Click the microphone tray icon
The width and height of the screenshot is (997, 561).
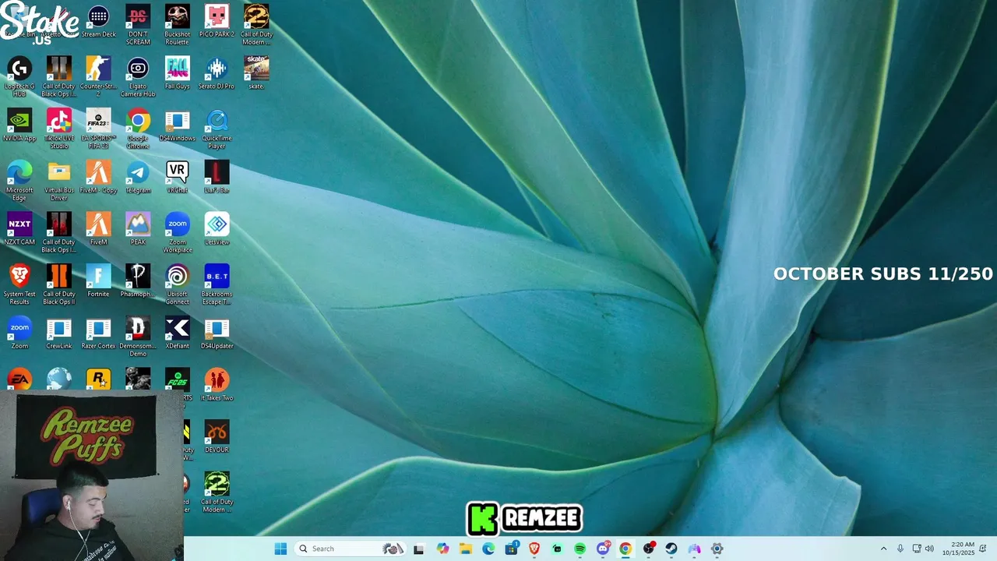(x=900, y=549)
